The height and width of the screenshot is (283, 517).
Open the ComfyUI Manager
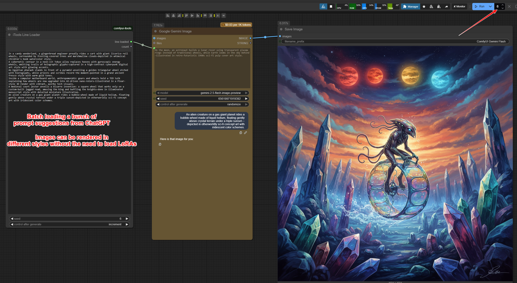coord(410,6)
